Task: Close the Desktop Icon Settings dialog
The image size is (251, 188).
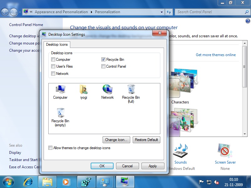Action: click(x=159, y=33)
